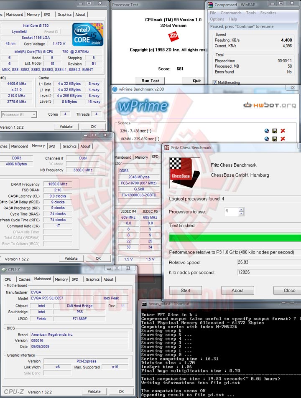Click Start in Fritz Chess Benchmark
Screen dimensions: 301x398
pos(186,290)
